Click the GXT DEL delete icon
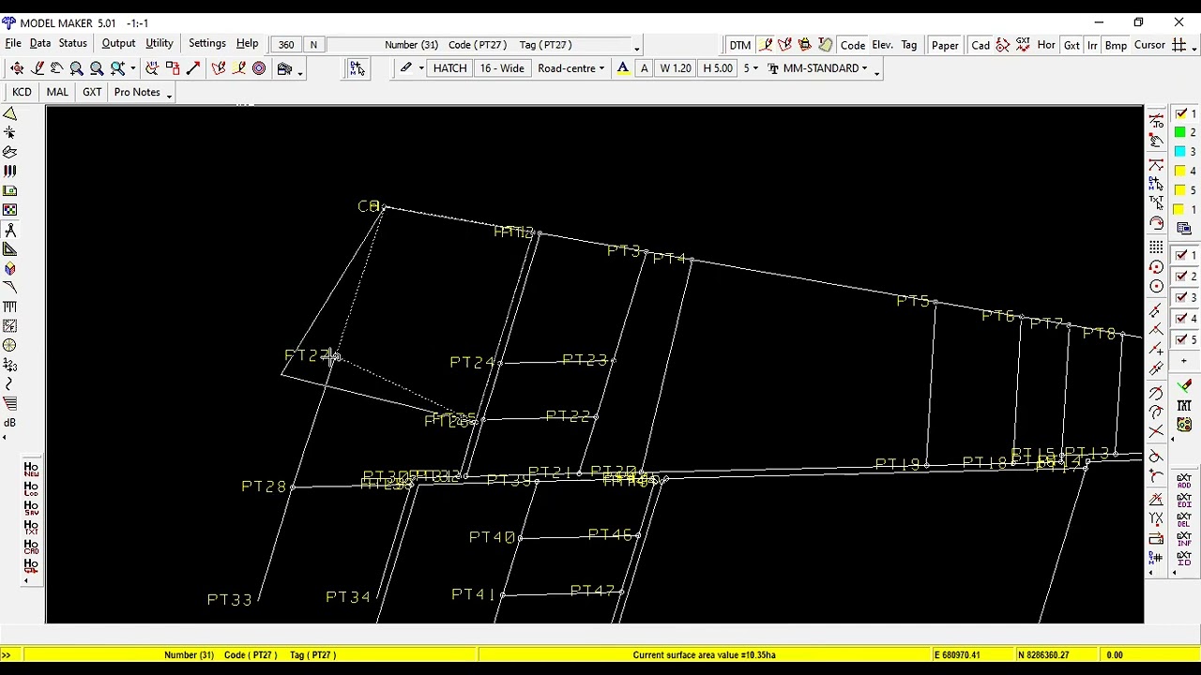The width and height of the screenshot is (1201, 675). pyautogui.click(x=1184, y=520)
